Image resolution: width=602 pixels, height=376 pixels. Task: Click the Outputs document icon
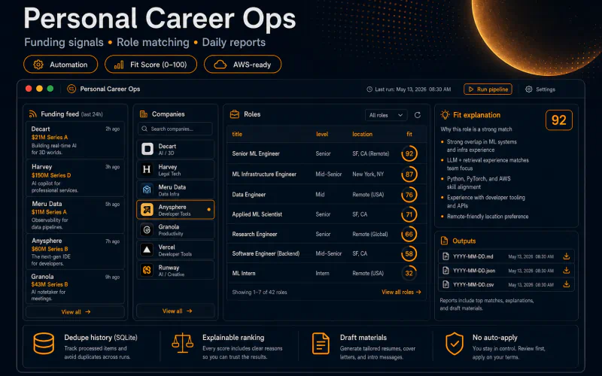(x=444, y=241)
